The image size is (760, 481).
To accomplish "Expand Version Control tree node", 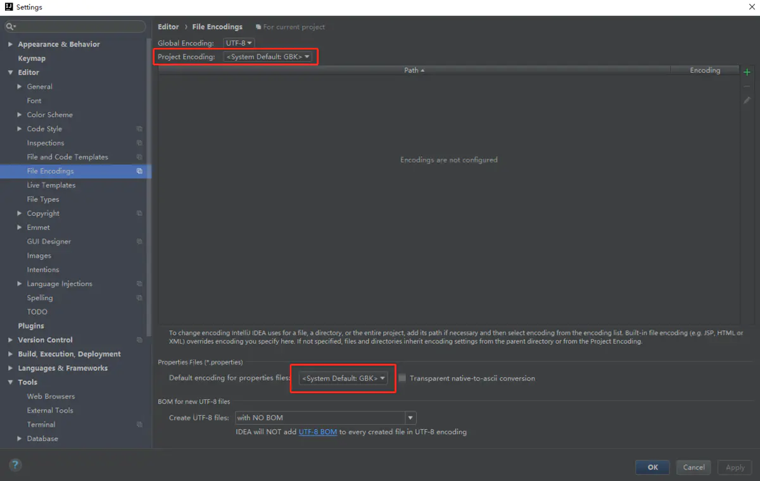I will pos(10,340).
